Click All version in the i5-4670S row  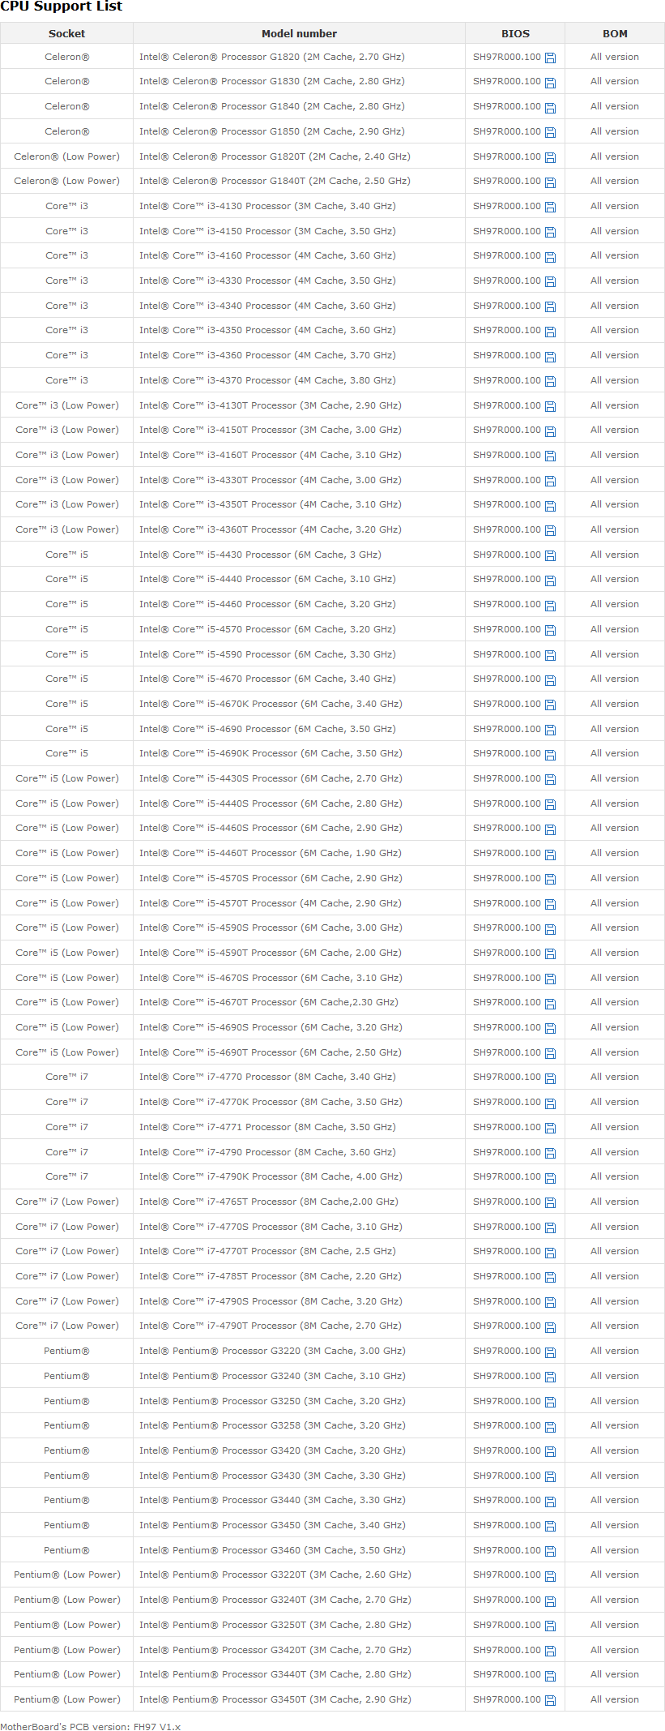[x=615, y=978]
